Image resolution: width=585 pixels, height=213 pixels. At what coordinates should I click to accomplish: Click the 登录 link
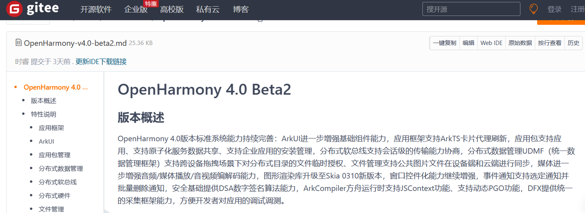tap(555, 9)
